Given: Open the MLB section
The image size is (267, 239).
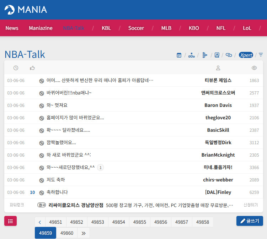Looking at the screenshot, I should click(x=166, y=28).
